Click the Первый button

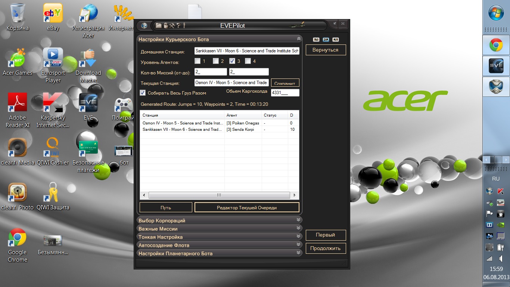coord(326,235)
